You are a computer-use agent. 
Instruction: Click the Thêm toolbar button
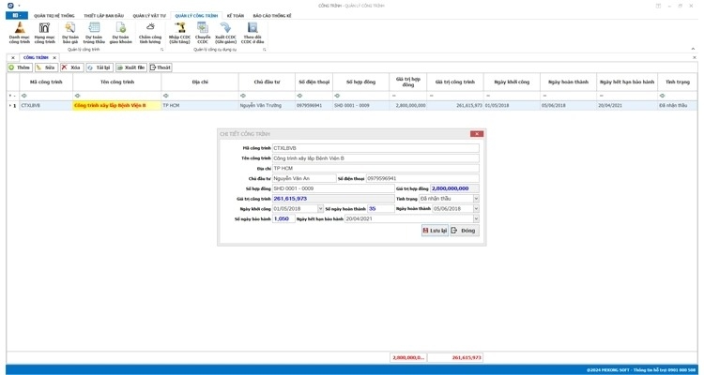(20, 68)
